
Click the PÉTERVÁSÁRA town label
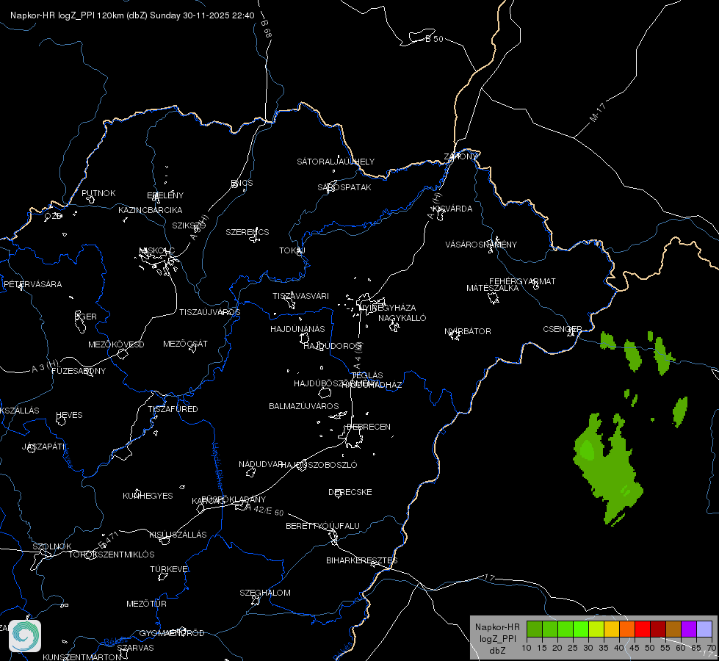click(32, 284)
